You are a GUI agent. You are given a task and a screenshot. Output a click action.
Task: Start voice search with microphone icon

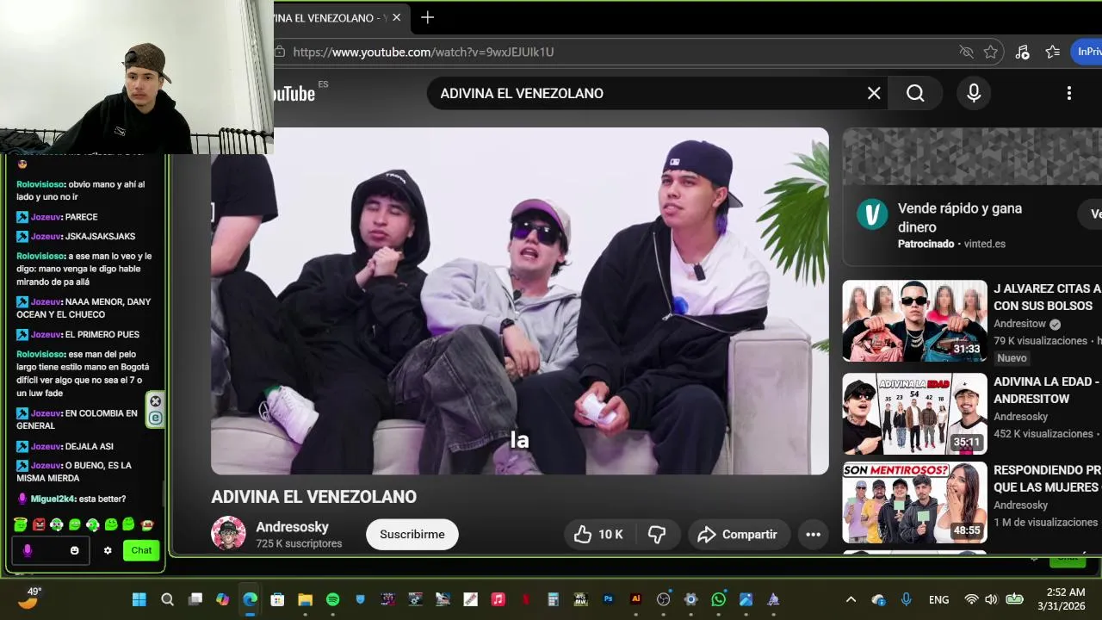point(974,93)
